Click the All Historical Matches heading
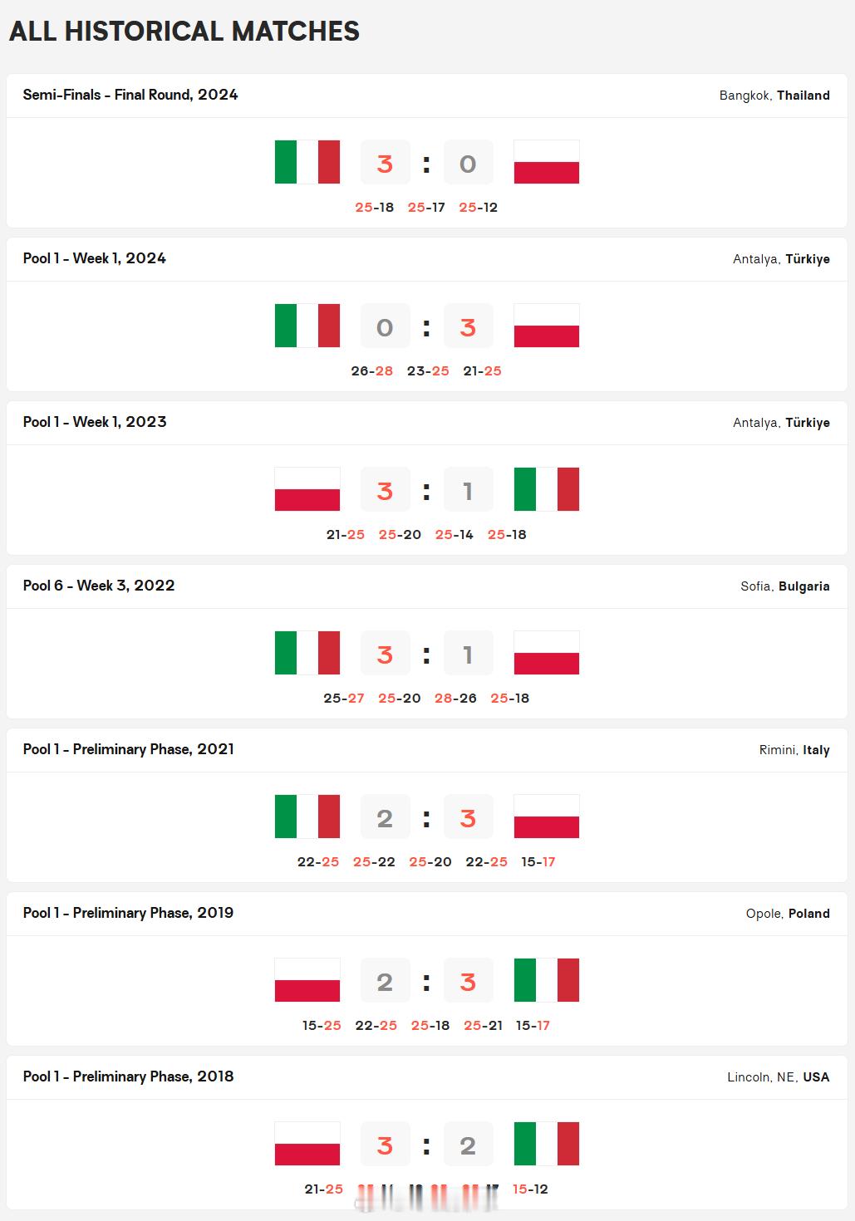 click(x=184, y=32)
